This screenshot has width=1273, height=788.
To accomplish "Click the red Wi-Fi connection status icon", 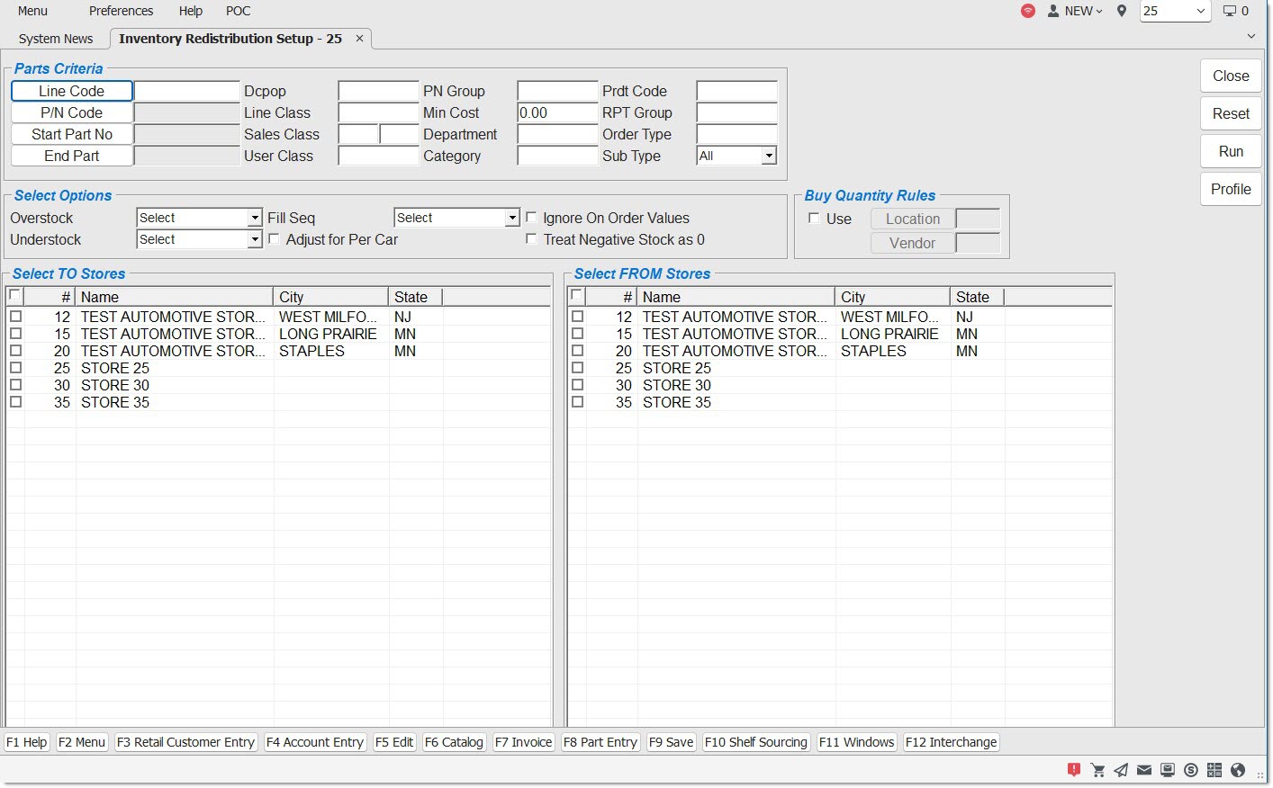I will [1027, 11].
